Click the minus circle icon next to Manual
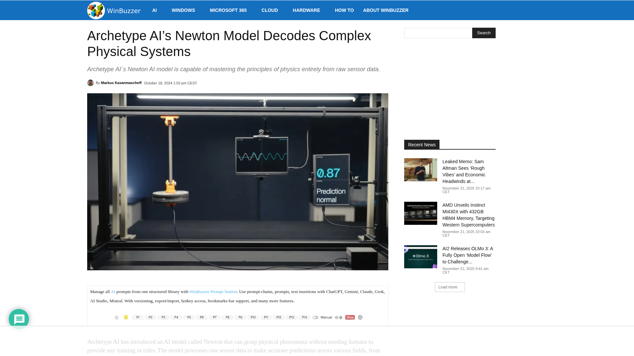Screen dimensions: 634x356 point(336,317)
